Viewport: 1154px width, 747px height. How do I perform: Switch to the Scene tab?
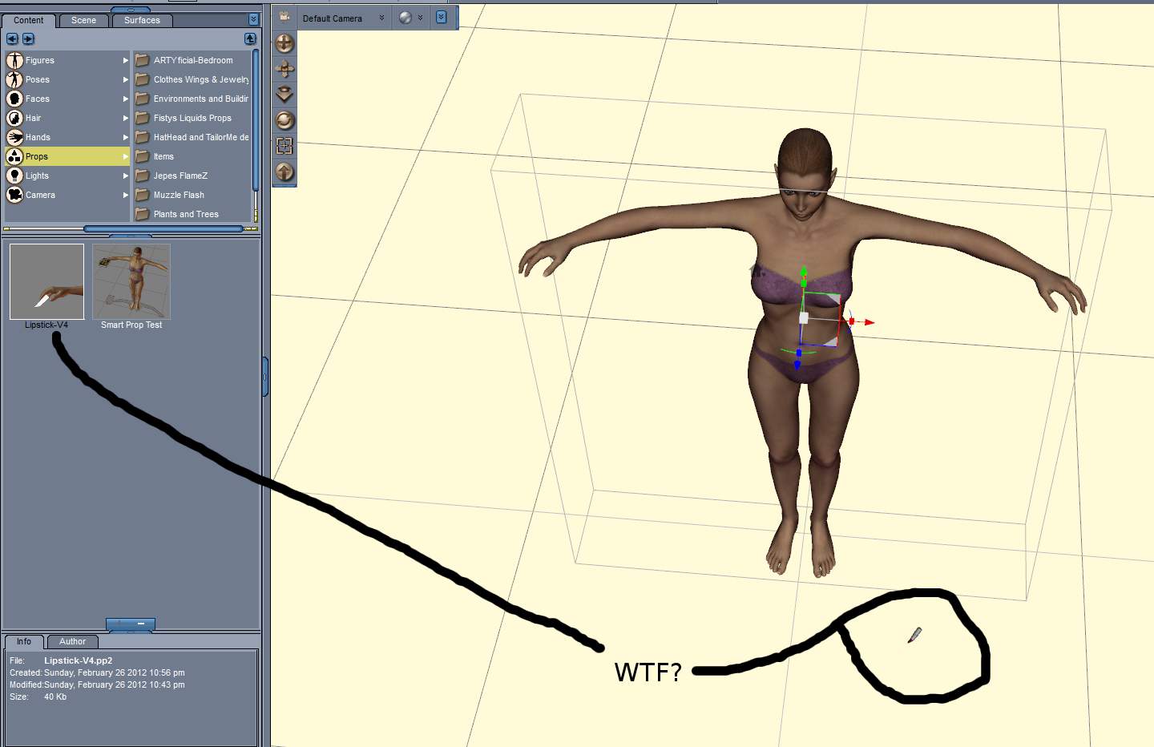coord(83,20)
